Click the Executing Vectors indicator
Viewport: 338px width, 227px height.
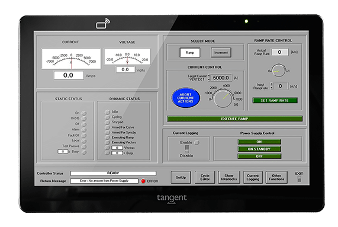pyautogui.click(x=107, y=143)
